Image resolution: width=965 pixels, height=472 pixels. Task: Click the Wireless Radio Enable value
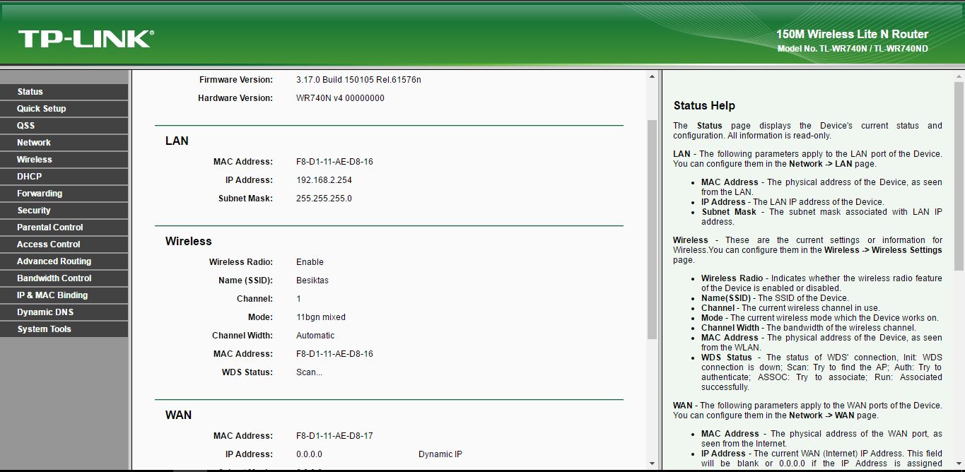point(310,262)
